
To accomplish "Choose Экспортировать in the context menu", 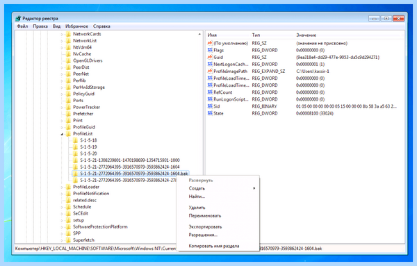I will [x=205, y=227].
